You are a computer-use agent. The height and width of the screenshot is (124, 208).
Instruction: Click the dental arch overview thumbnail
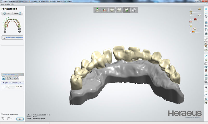[12, 25]
